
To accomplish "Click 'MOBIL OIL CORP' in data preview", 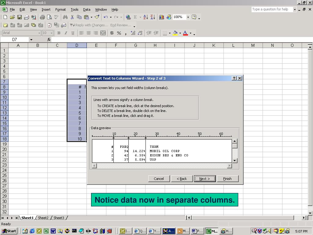I will pyautogui.click(x=165, y=151).
